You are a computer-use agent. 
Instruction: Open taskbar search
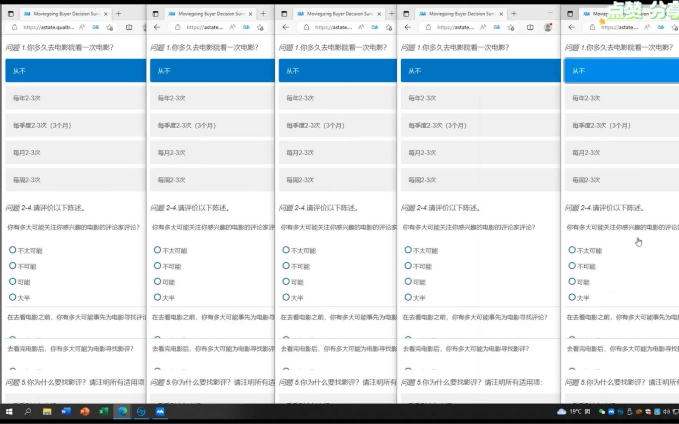click(x=28, y=412)
